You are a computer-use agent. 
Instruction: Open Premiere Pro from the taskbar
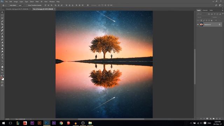(32, 123)
